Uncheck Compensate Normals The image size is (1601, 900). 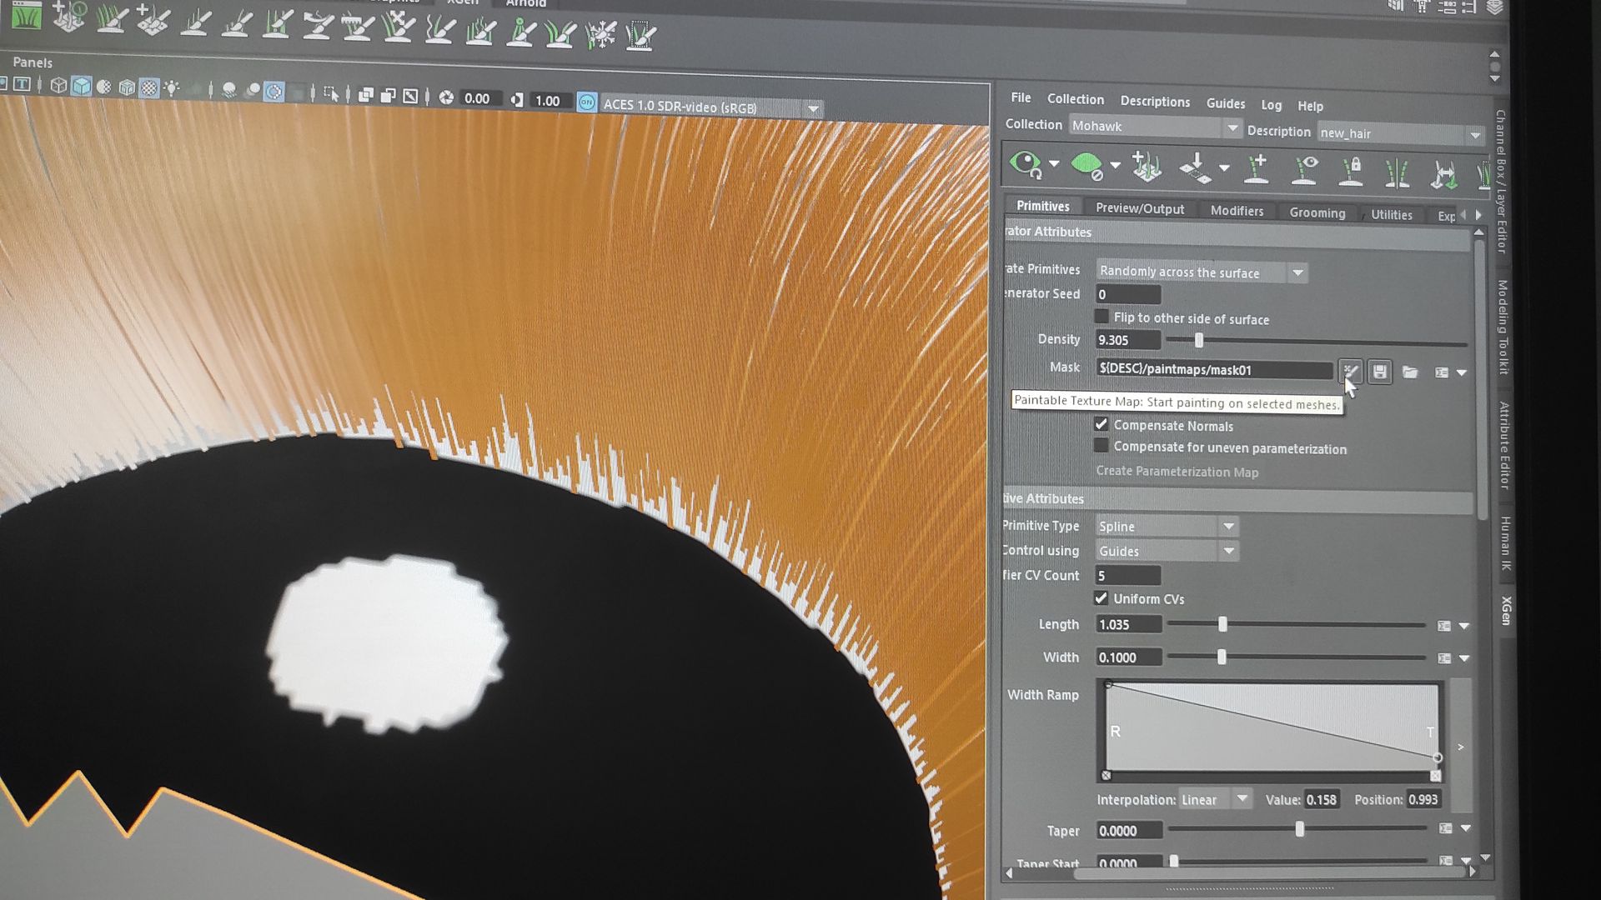(x=1102, y=424)
